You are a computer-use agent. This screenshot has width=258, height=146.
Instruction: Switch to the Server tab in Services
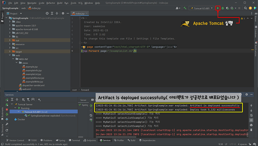tap(83, 100)
